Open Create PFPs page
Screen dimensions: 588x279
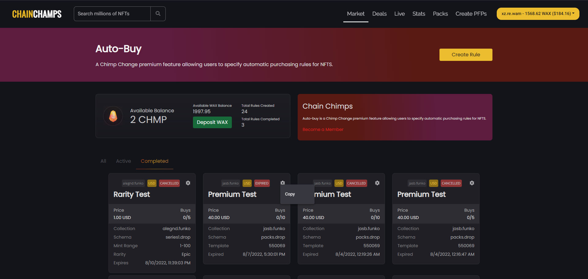[x=471, y=14]
